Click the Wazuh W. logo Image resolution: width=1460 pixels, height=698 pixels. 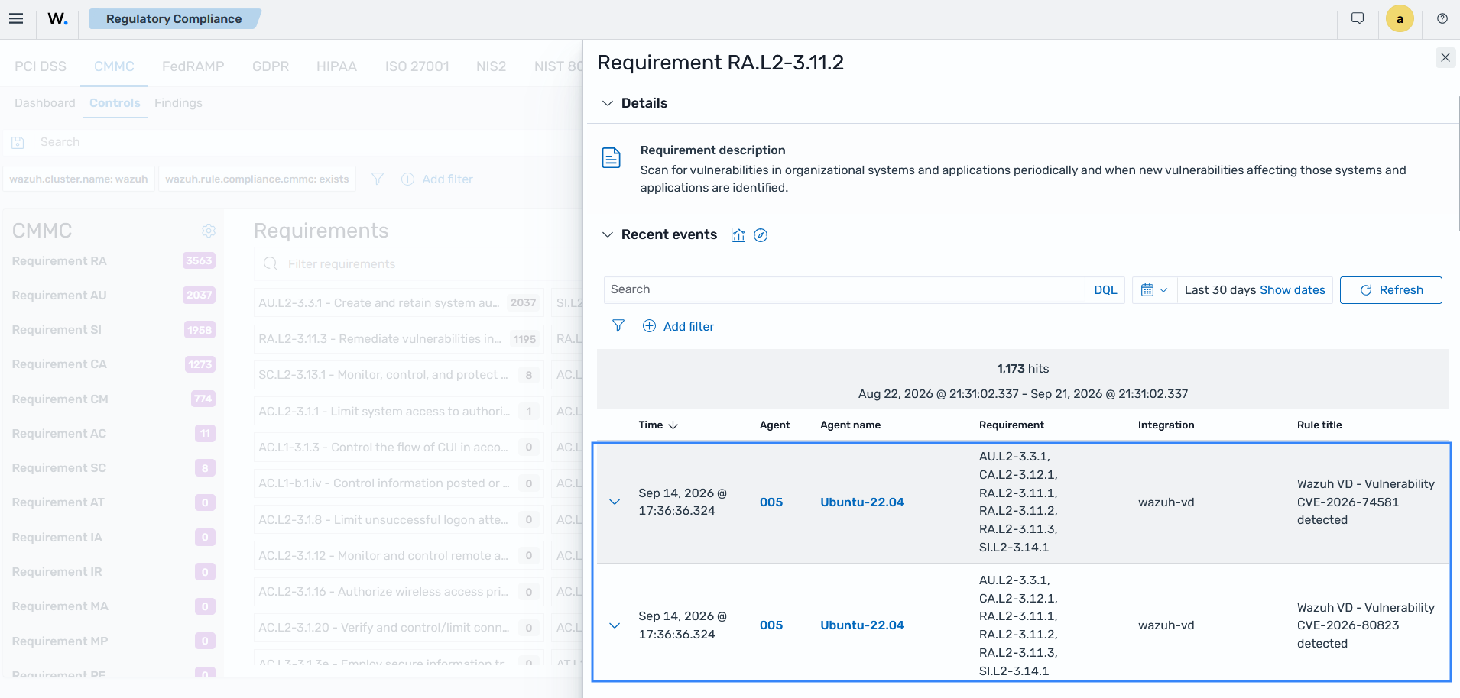pyautogui.click(x=57, y=18)
